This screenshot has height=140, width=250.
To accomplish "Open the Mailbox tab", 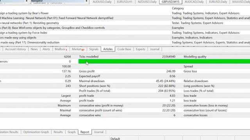I will point(61,49).
